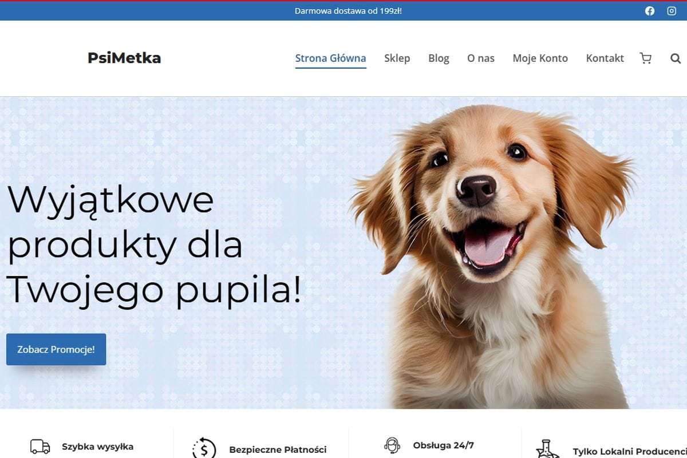Click the 24/7 support headset icon
Image resolution: width=687 pixels, height=458 pixels.
[392, 445]
